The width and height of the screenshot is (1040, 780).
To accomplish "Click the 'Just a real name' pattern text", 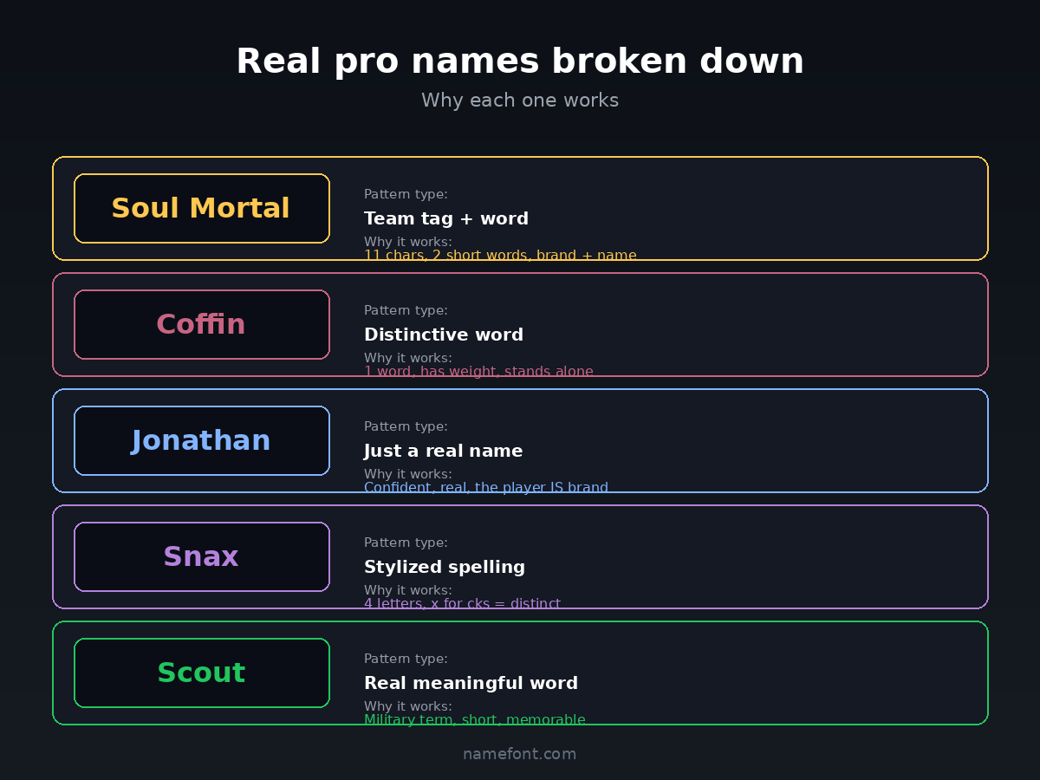I will (443, 451).
